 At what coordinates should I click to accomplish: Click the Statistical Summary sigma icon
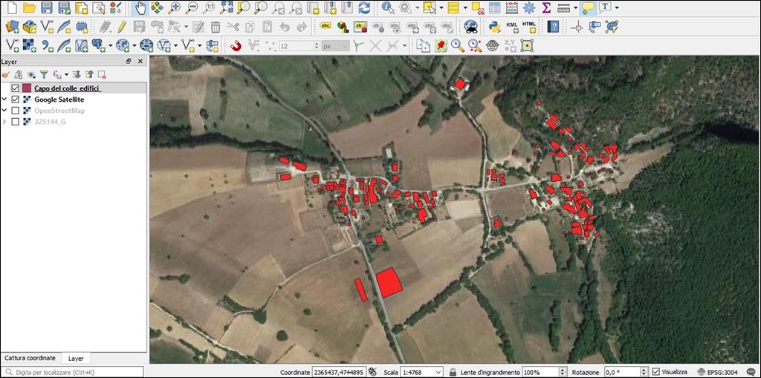(547, 7)
